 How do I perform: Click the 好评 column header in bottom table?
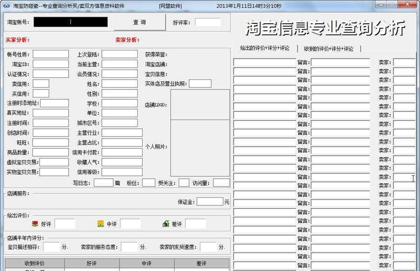91,263
